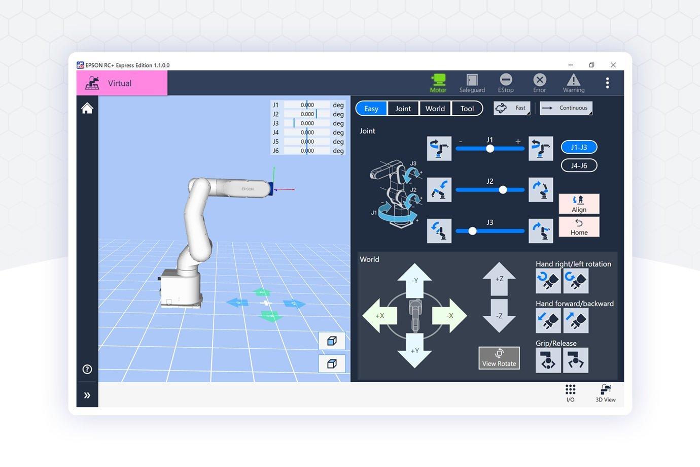Click the EStop status icon
700x467 pixels.
pos(505,83)
